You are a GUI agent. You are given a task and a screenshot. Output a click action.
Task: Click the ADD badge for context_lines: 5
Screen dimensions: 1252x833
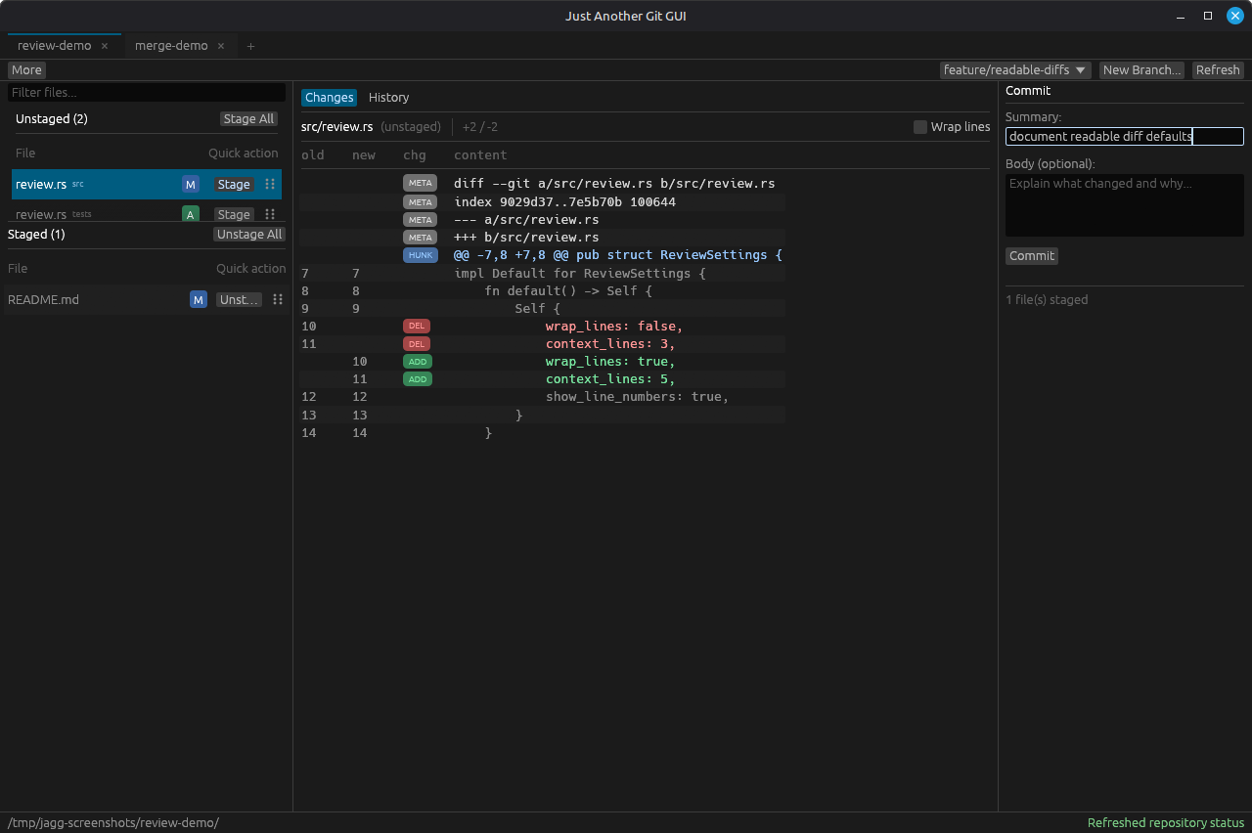(x=417, y=379)
